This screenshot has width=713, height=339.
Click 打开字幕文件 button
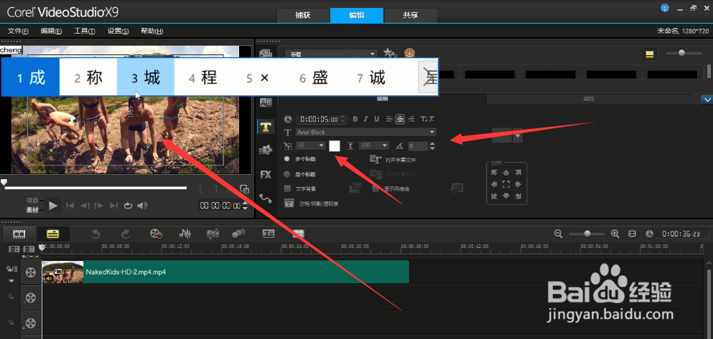pyautogui.click(x=393, y=160)
